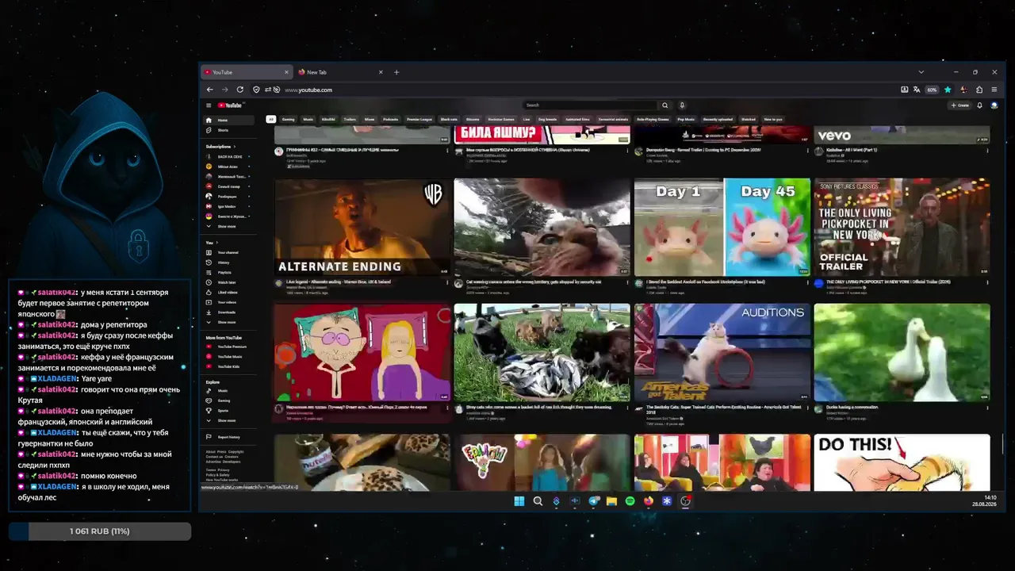Open a new browser tab with plus button
This screenshot has height=571, width=1015.
396,72
